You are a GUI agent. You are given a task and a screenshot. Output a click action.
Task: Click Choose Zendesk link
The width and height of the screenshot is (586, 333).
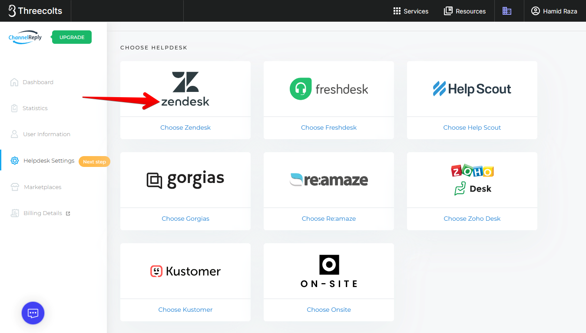click(x=185, y=127)
